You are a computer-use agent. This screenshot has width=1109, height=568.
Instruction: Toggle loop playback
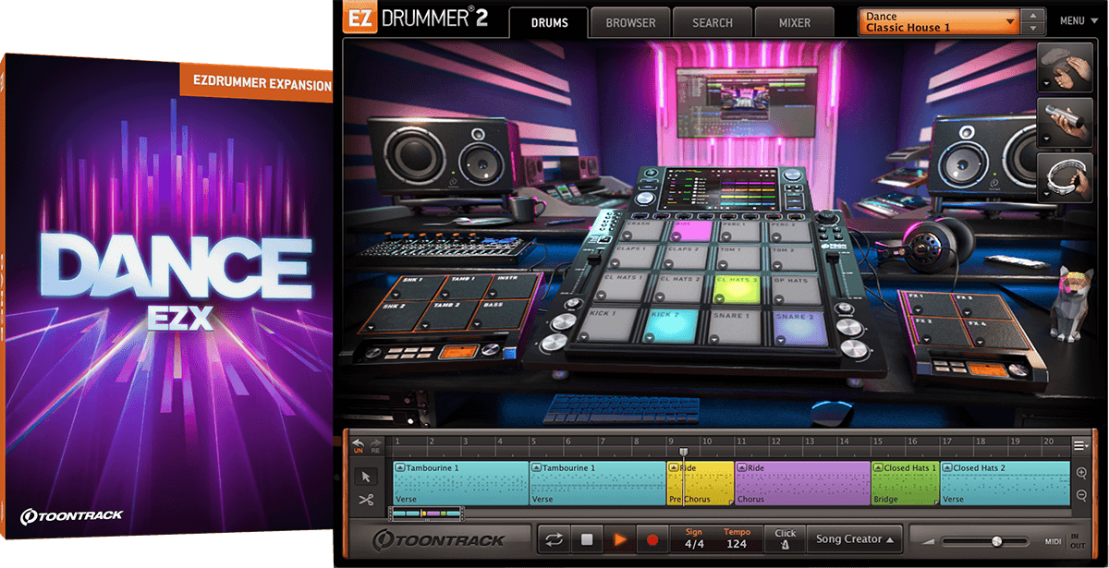[x=554, y=539]
